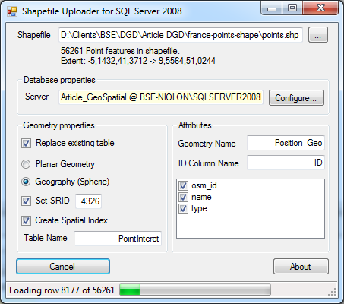Select the Planar Geometry radio option
Screen dimensions: 344x304
pos(26,164)
